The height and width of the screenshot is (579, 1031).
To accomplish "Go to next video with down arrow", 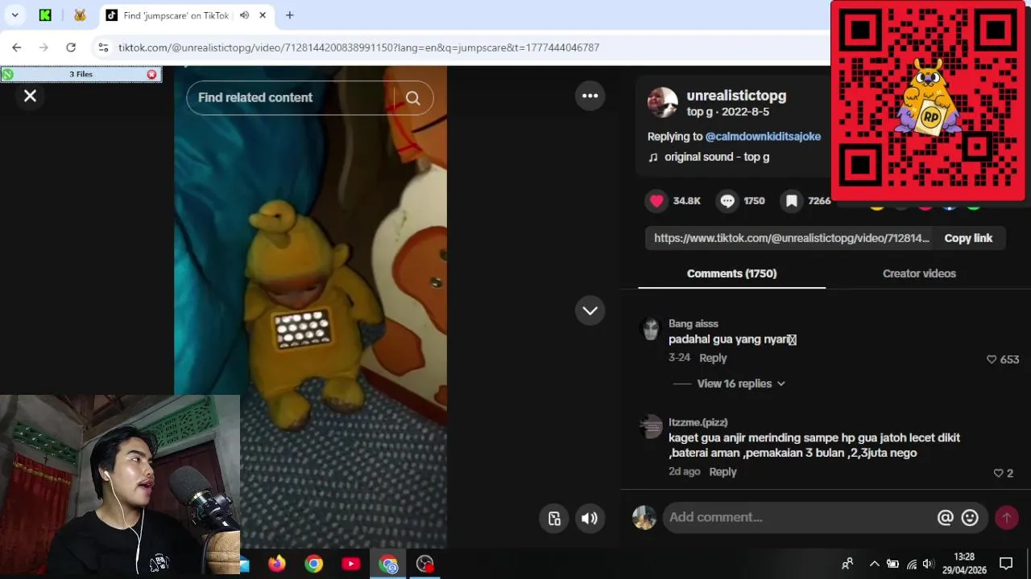I will pyautogui.click(x=590, y=310).
